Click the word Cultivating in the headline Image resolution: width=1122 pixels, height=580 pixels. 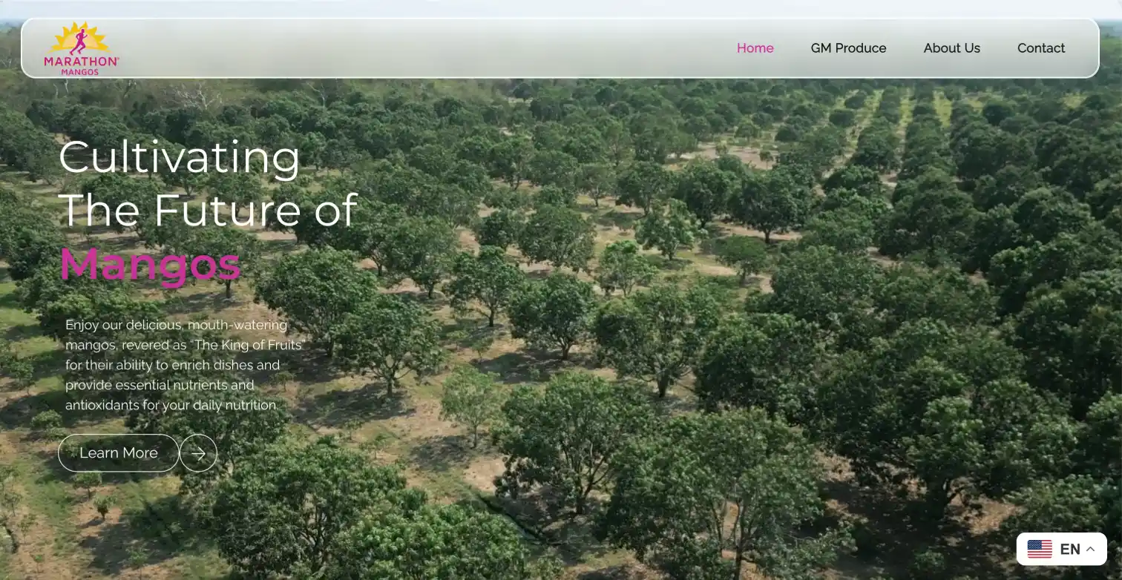pos(180,157)
